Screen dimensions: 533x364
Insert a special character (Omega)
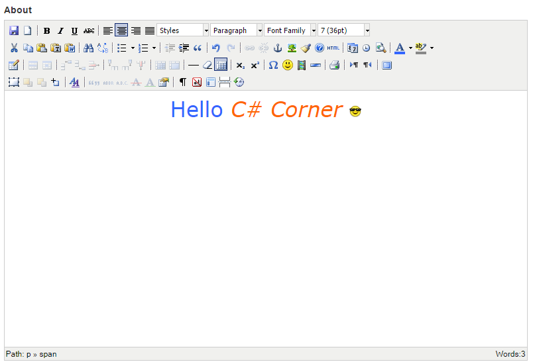click(273, 65)
